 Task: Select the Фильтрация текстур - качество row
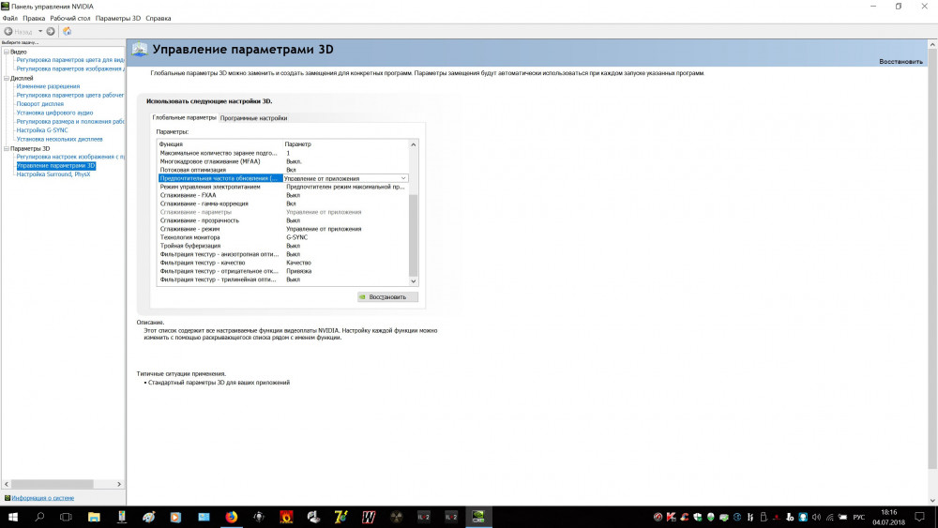click(283, 263)
